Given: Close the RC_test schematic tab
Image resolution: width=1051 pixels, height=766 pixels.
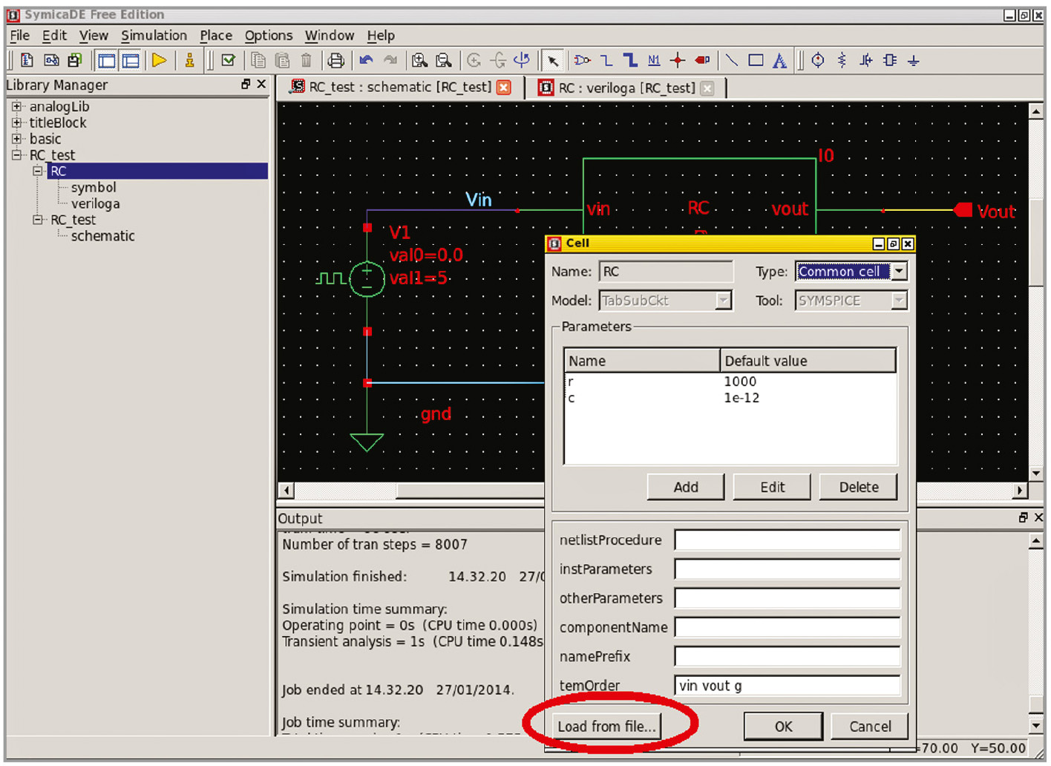Looking at the screenshot, I should tap(504, 87).
